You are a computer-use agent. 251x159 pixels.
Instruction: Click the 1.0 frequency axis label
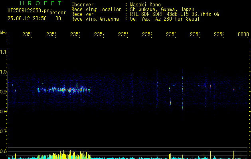[x=3, y=72]
